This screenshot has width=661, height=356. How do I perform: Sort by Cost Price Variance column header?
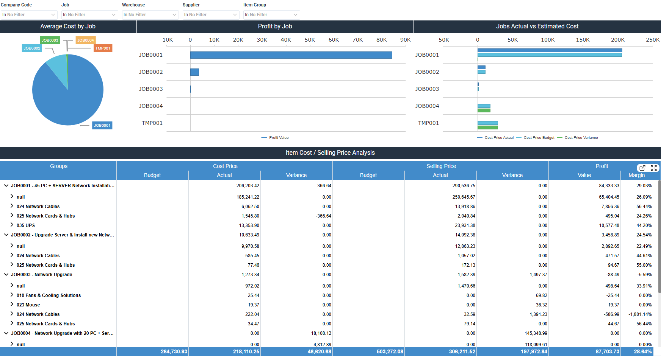point(296,175)
